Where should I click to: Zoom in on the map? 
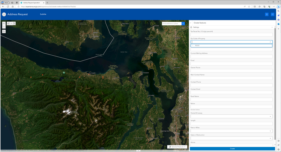pos(4,23)
